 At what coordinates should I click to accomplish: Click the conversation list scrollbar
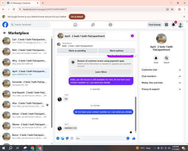52,83
